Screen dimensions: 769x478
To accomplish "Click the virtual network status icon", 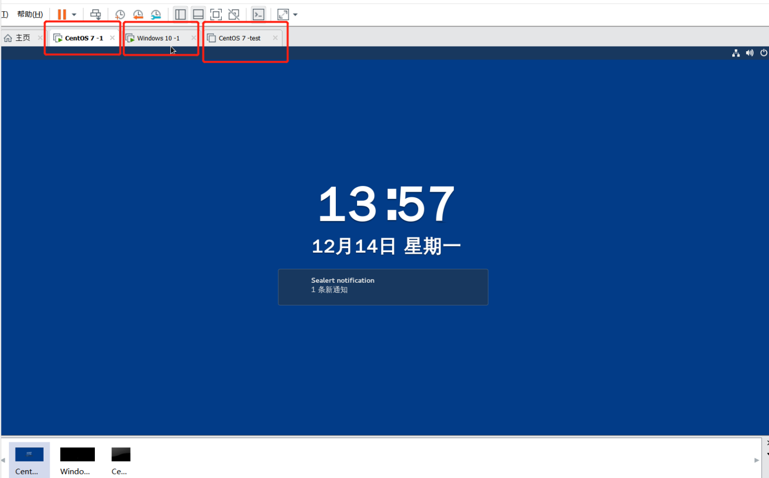I will coord(736,52).
